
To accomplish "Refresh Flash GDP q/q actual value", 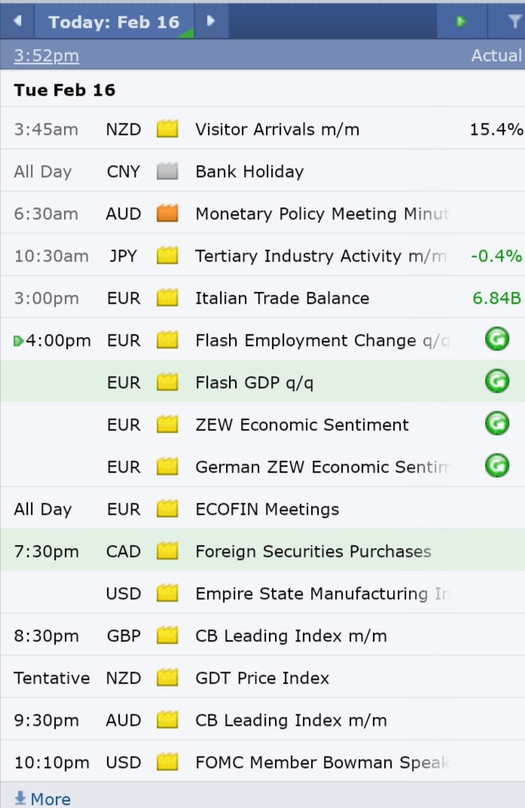I will [x=497, y=382].
